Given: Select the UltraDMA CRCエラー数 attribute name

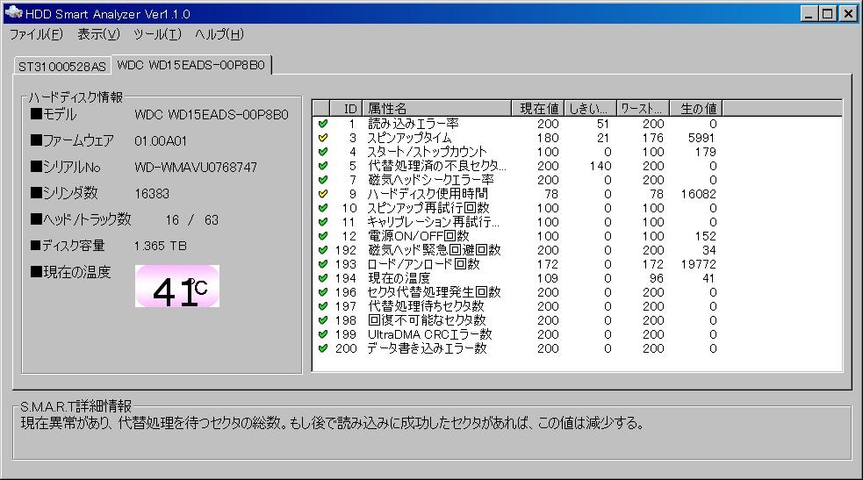Looking at the screenshot, I should point(429,334).
